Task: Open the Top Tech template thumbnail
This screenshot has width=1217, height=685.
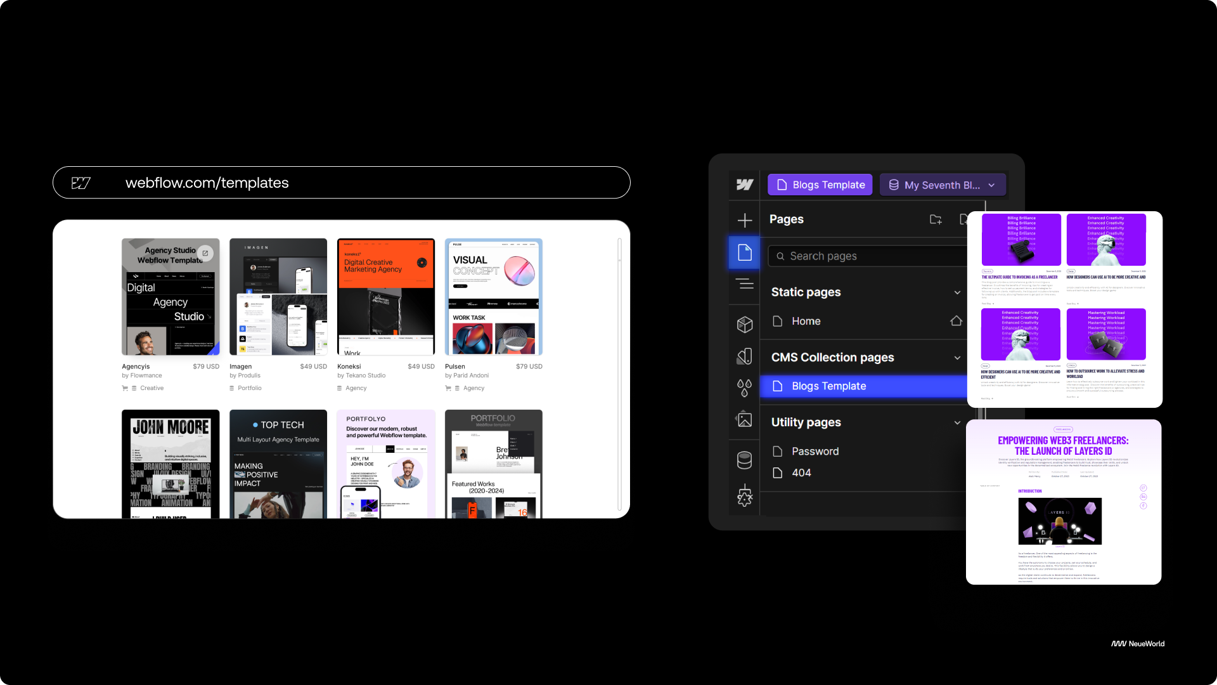Action: [x=278, y=464]
